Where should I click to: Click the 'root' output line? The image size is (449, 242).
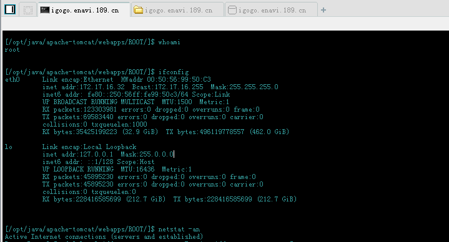pos(12,50)
